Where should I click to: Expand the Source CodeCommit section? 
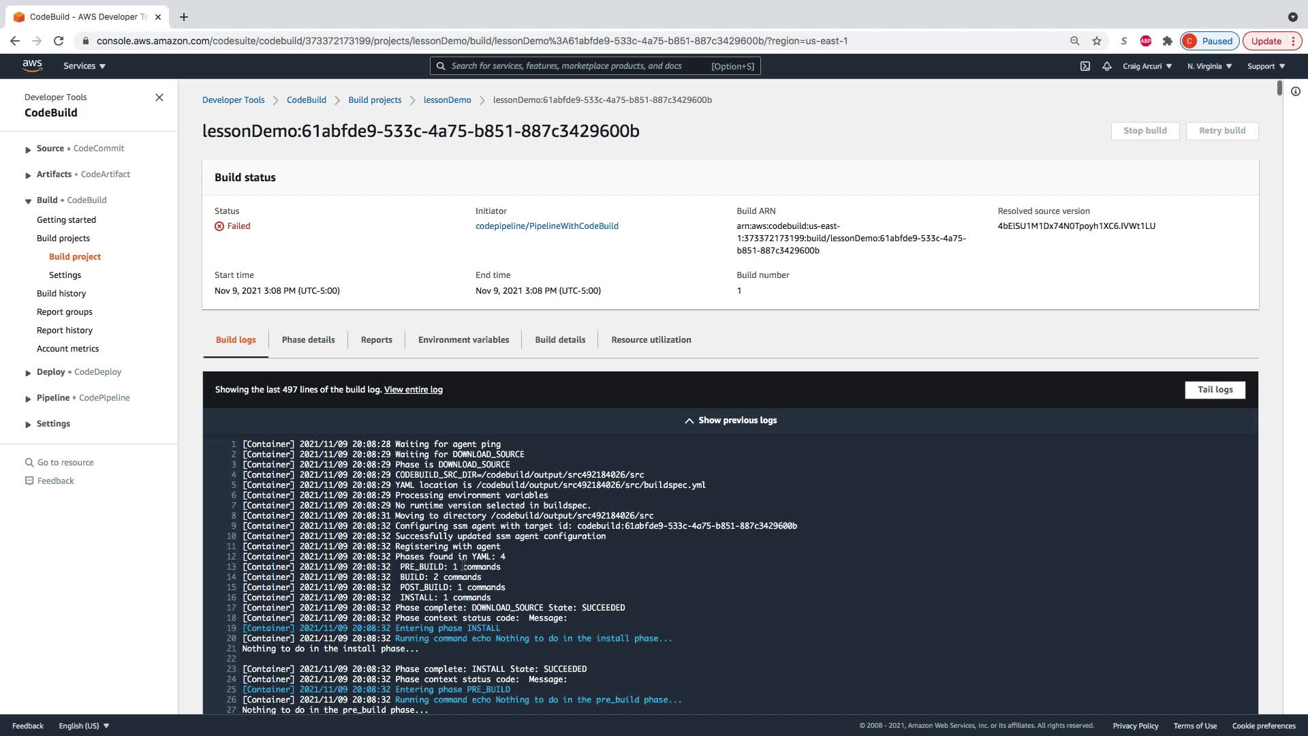pyautogui.click(x=28, y=149)
